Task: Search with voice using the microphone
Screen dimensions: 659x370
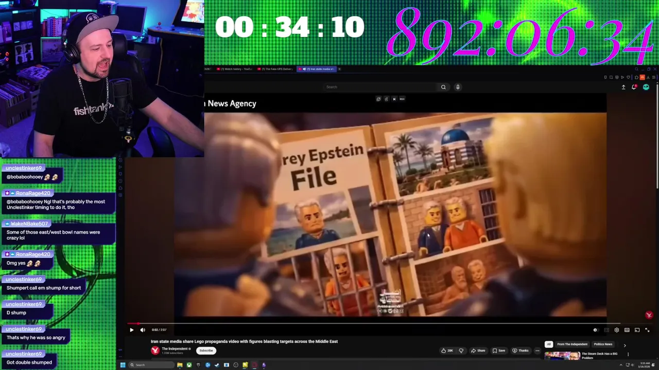Action: (458, 87)
